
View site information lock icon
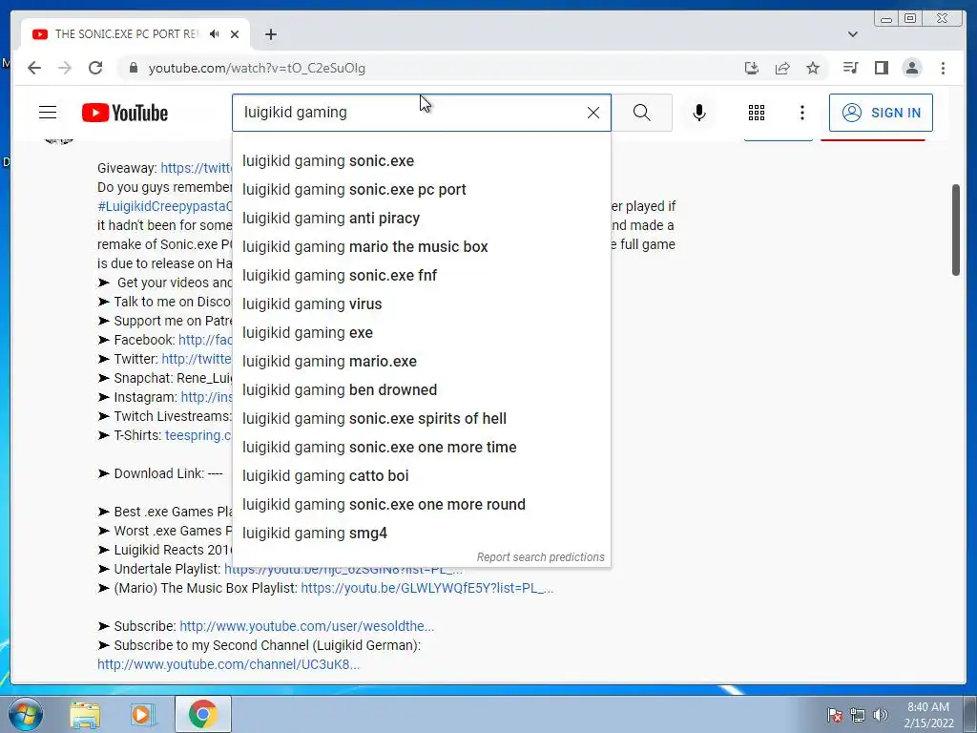(x=134, y=68)
